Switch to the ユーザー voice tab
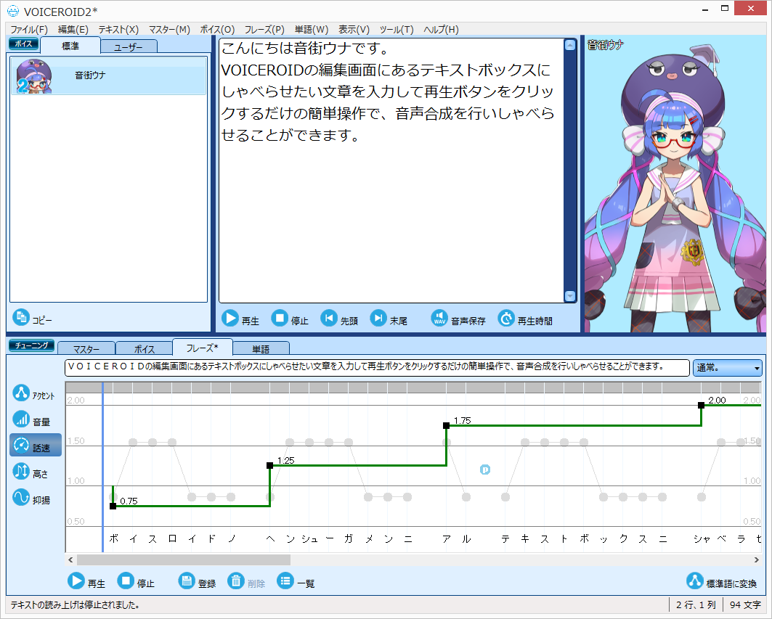The image size is (772, 619). coord(129,47)
